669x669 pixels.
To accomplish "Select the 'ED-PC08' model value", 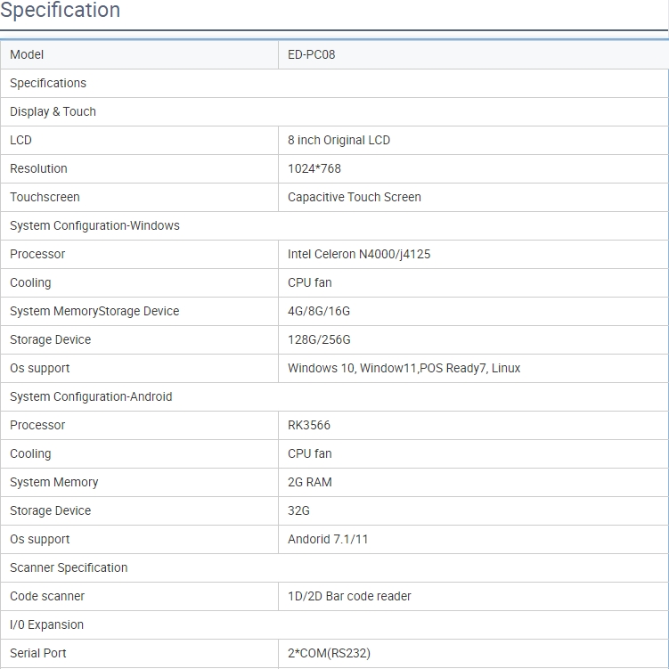I will (312, 54).
